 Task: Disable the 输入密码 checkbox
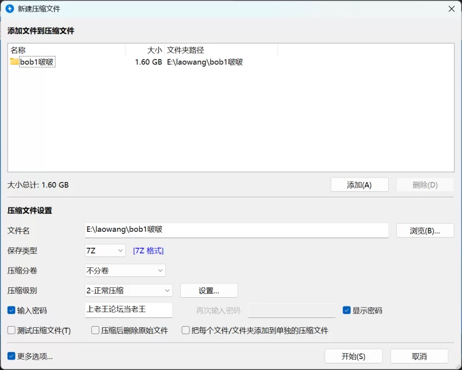10,310
